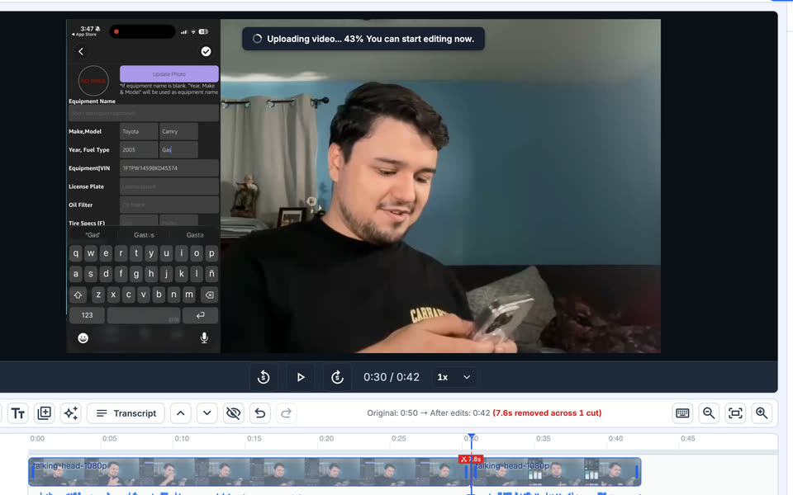Toggle visibility of removed cuts

(x=233, y=413)
